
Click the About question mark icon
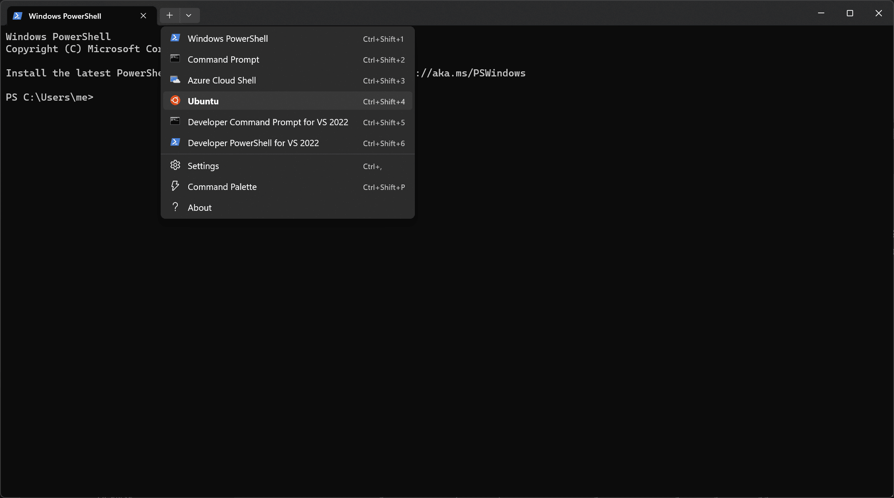coord(175,207)
